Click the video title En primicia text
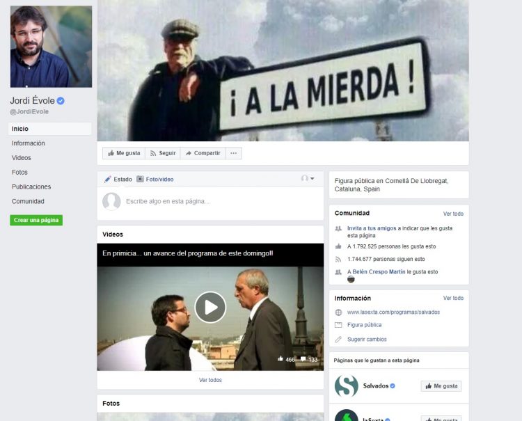 [x=188, y=253]
